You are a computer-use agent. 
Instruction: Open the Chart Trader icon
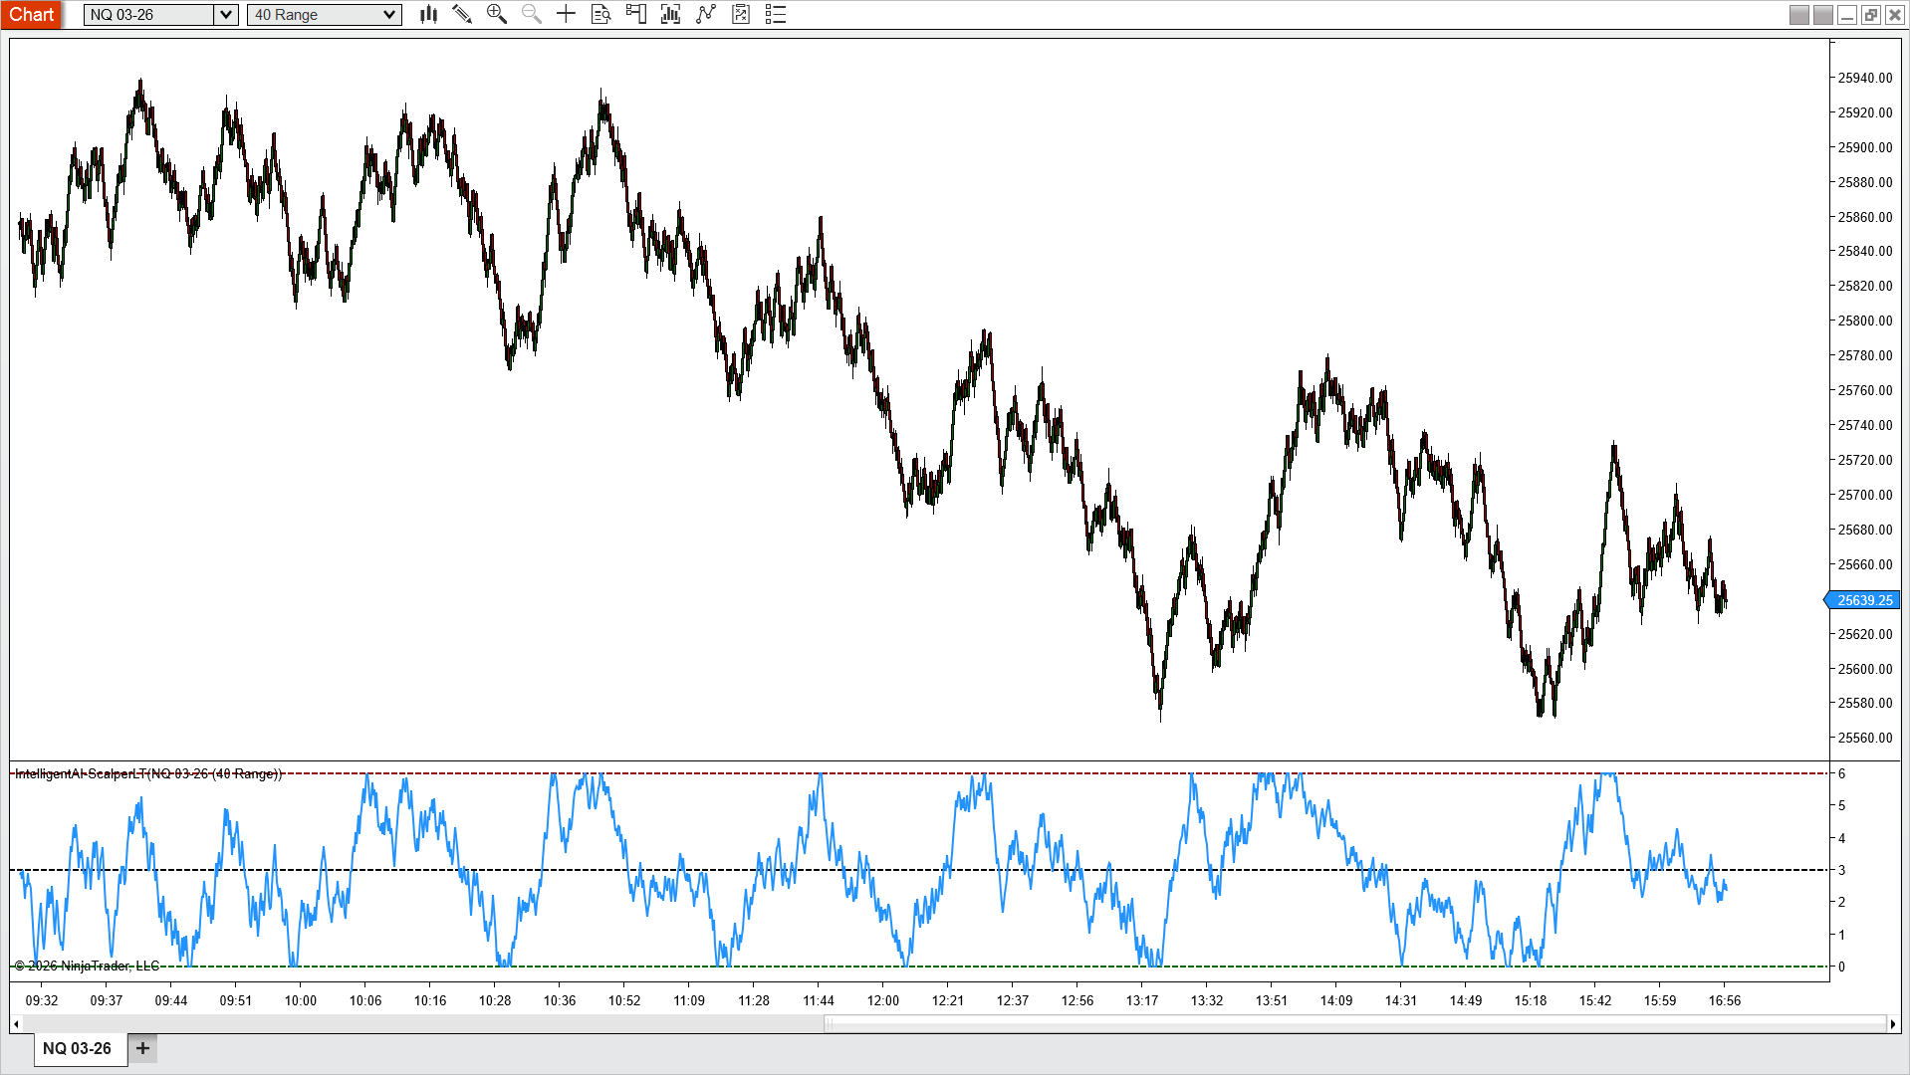(x=635, y=14)
